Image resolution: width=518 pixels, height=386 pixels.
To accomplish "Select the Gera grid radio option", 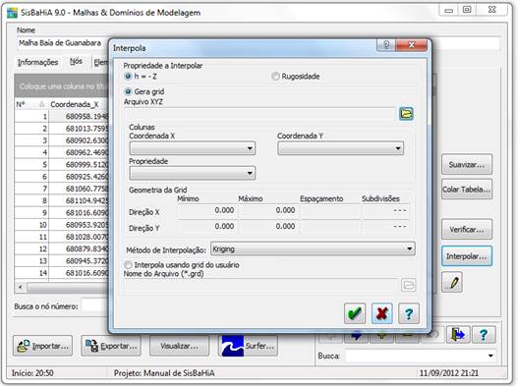I will [x=128, y=91].
